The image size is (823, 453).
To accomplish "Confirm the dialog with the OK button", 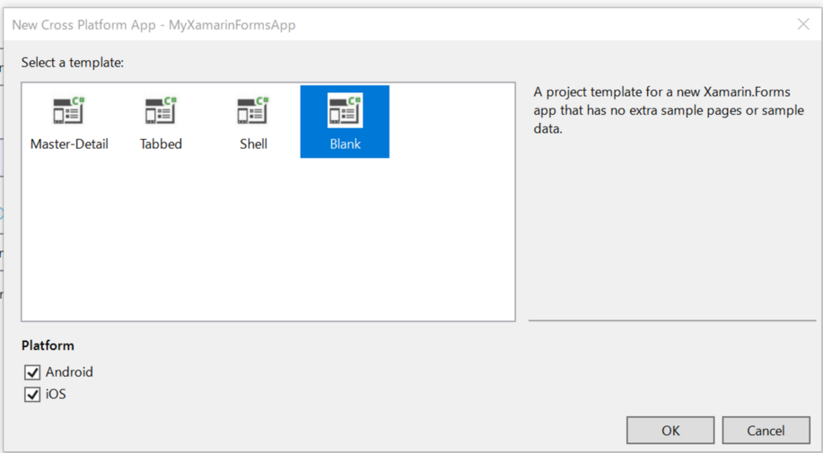I will (x=670, y=431).
